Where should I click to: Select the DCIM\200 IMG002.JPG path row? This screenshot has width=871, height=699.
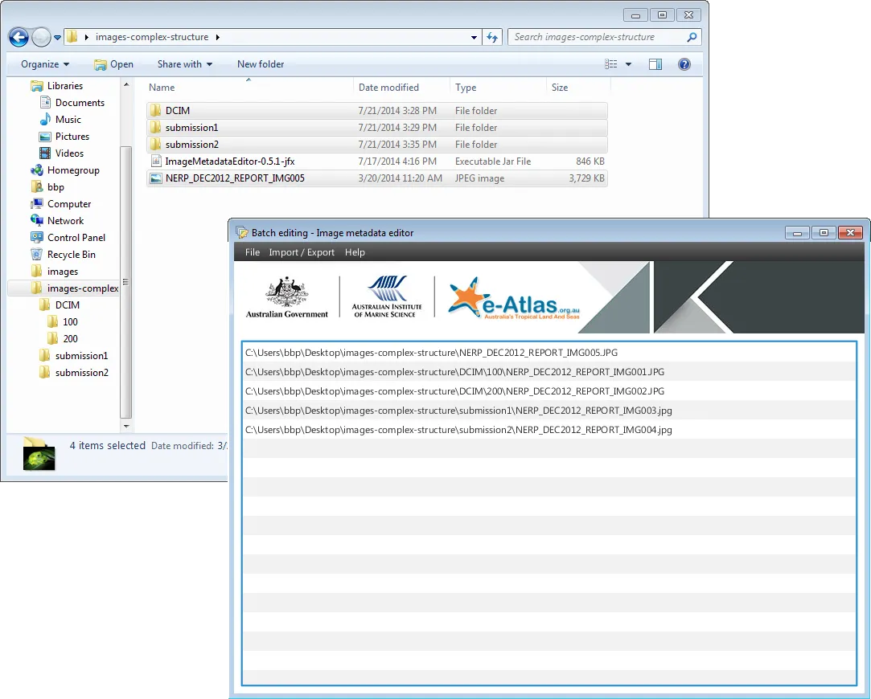(549, 391)
